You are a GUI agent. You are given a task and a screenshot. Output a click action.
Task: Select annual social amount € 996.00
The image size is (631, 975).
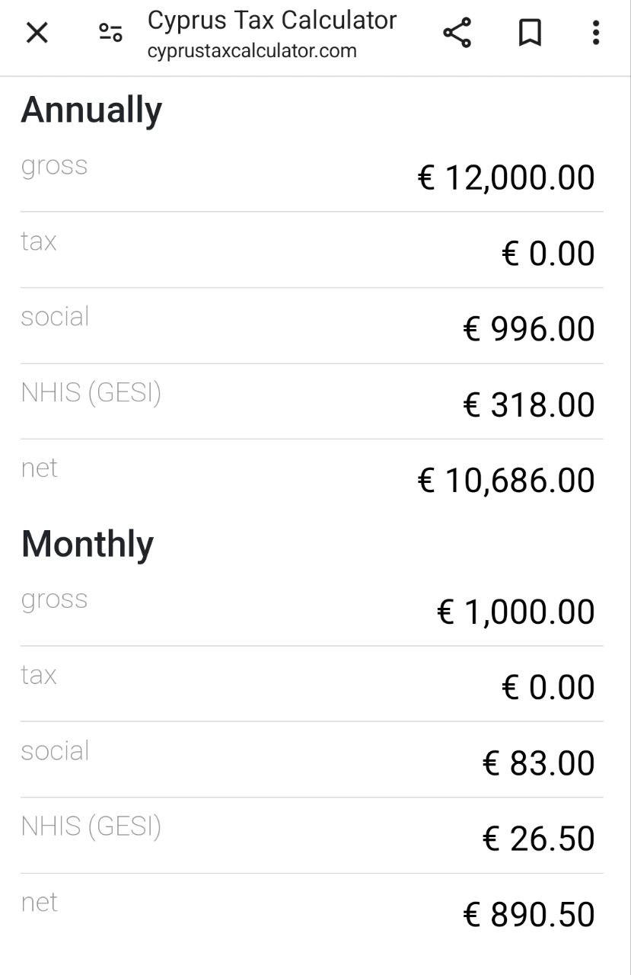tap(529, 329)
